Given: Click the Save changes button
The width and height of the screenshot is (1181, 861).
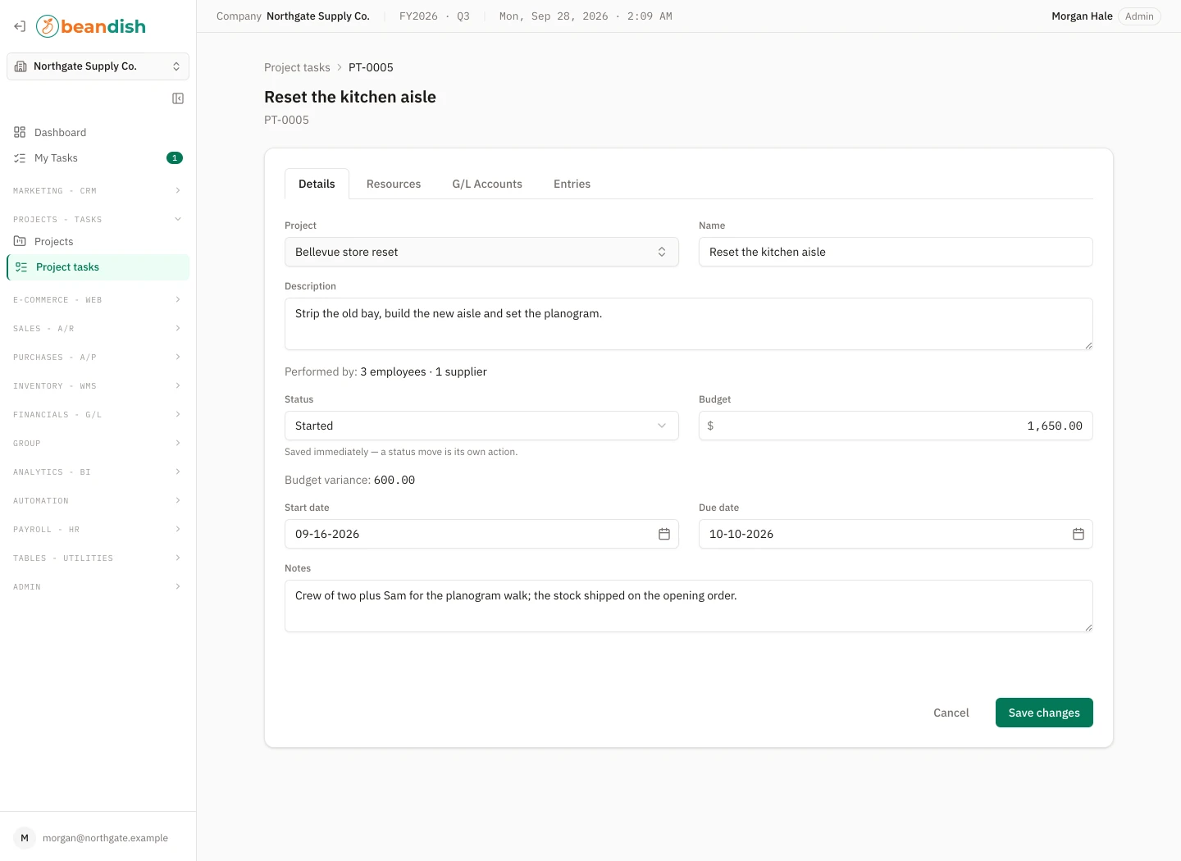Looking at the screenshot, I should tap(1044, 713).
